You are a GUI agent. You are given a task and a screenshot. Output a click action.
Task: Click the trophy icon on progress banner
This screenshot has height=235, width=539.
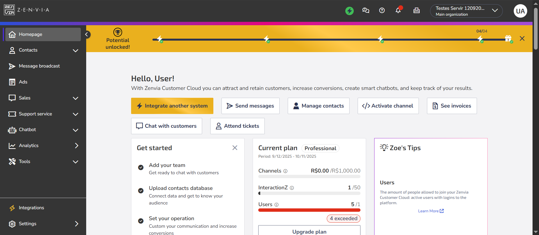tap(118, 32)
